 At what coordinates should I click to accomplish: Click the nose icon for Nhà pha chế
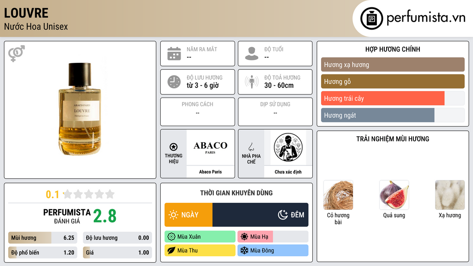[x=251, y=147]
